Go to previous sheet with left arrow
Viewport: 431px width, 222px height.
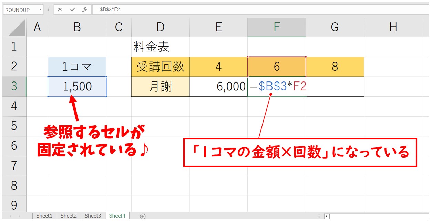tap(11, 216)
